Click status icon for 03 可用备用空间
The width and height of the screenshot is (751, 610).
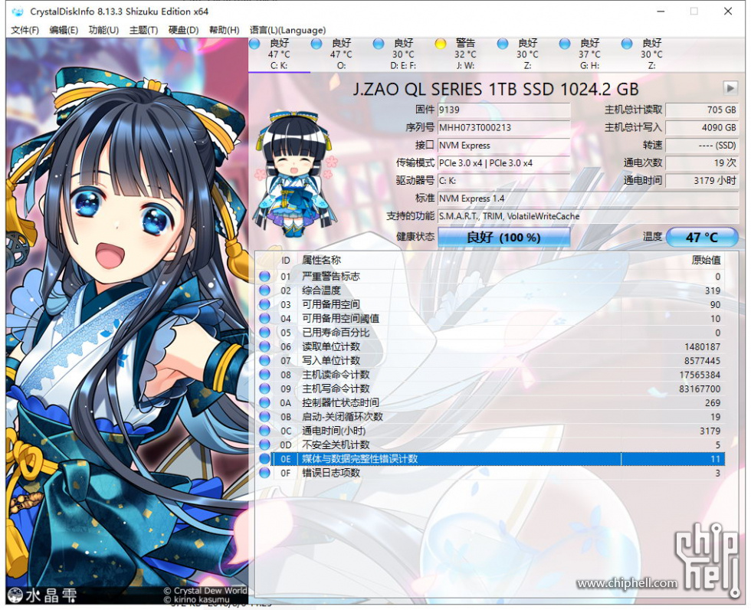[x=264, y=304]
